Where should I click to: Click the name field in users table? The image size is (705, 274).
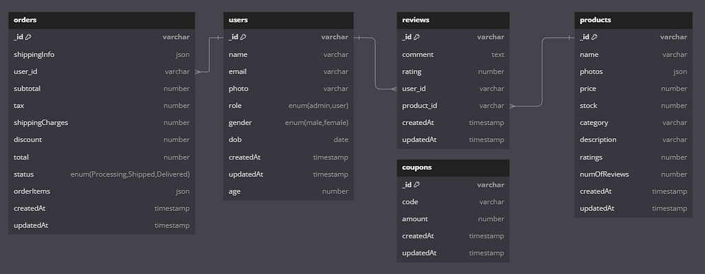(288, 55)
